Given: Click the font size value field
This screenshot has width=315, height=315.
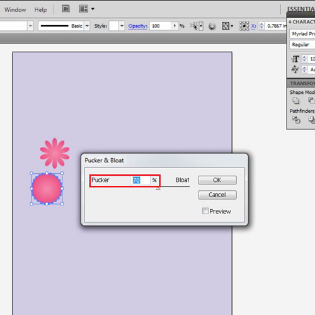Looking at the screenshot, I should 311,59.
